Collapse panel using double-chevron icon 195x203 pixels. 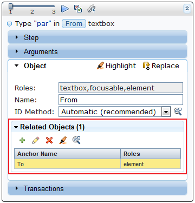(187, 9)
